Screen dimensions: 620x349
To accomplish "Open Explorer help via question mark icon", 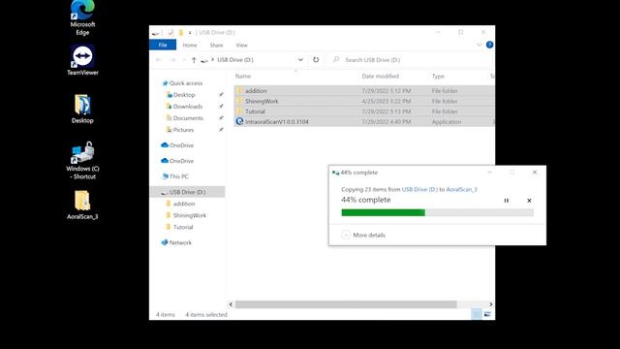I will [489, 45].
